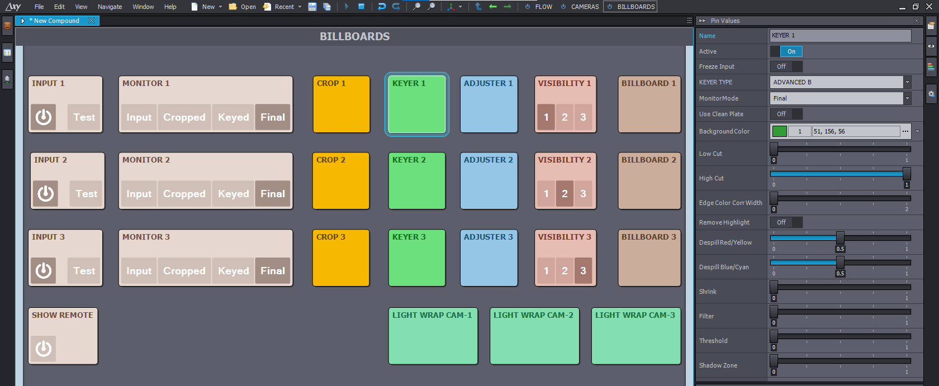Click SHOW REMOTE power icon
This screenshot has width=939, height=386.
(x=44, y=349)
